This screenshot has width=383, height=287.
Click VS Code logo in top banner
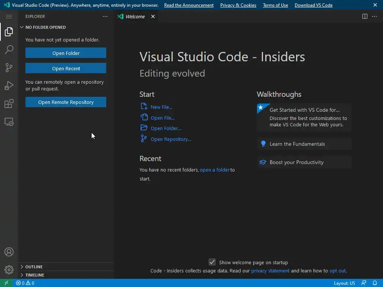click(7, 5)
